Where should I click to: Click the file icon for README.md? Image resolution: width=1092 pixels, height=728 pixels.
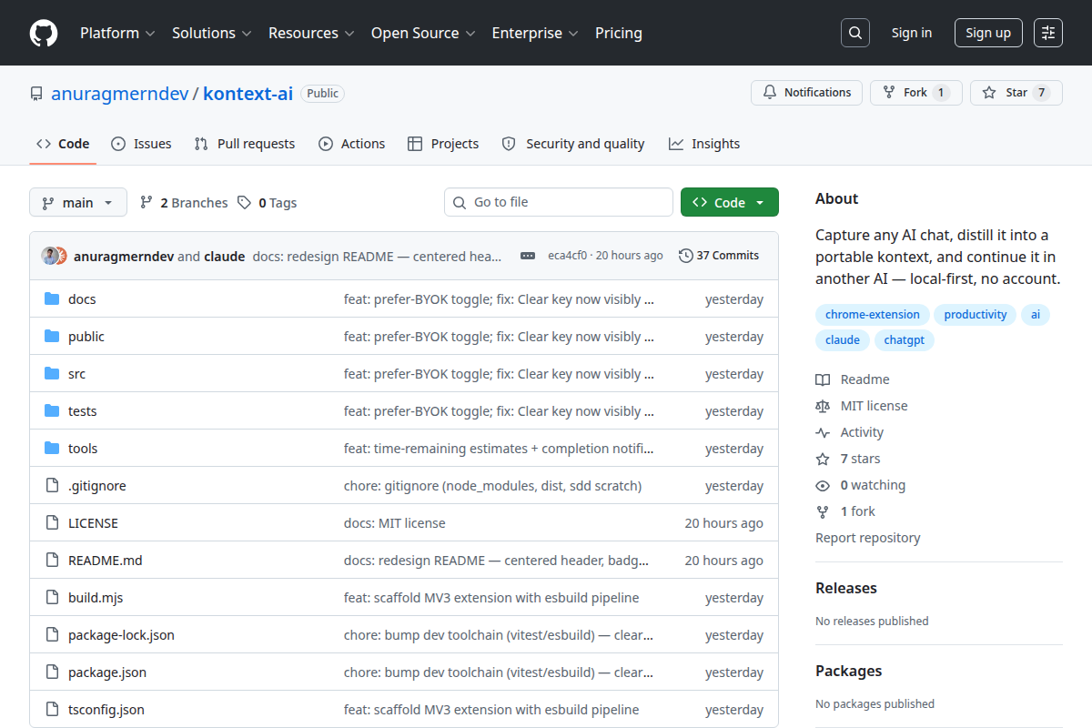52,560
